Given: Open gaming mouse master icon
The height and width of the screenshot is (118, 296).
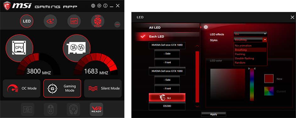Looking at the screenshot, I should tap(50, 109).
